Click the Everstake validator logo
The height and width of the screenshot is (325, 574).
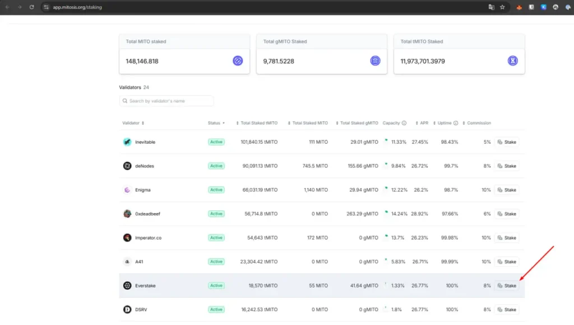(x=127, y=285)
